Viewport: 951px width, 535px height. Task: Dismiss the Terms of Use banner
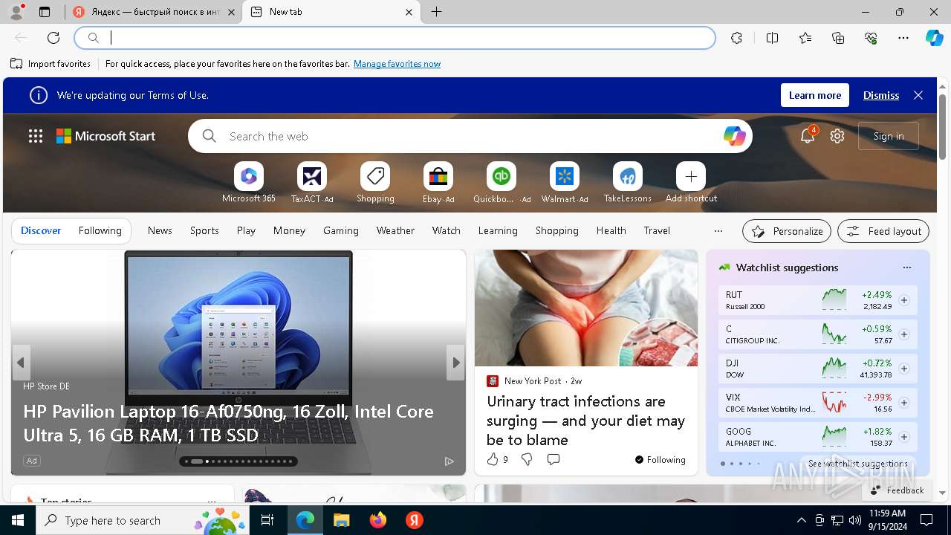coord(881,95)
